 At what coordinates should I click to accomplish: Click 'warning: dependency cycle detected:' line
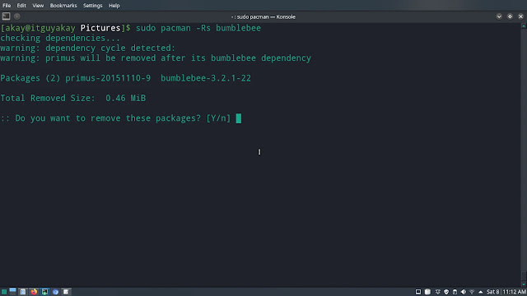pos(88,48)
